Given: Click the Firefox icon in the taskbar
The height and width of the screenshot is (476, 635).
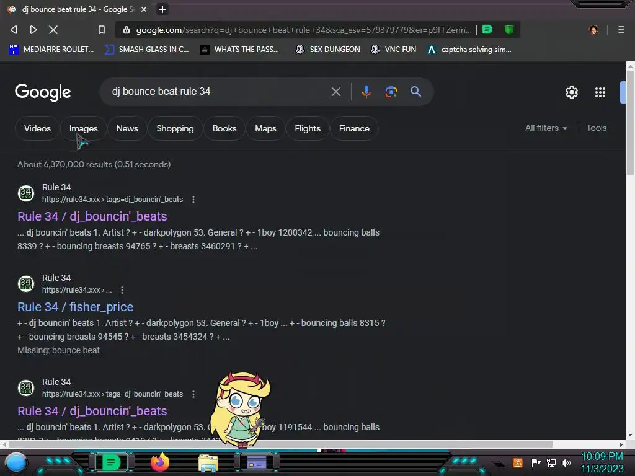Looking at the screenshot, I should pos(159,462).
